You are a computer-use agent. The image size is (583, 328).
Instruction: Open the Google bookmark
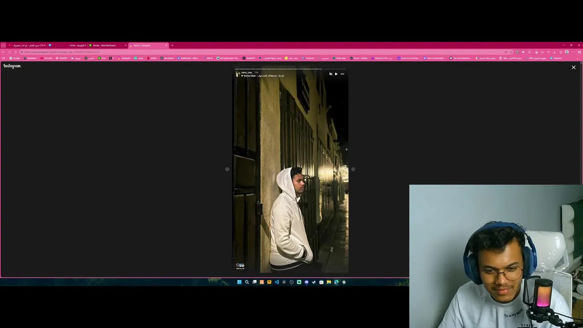point(15,58)
